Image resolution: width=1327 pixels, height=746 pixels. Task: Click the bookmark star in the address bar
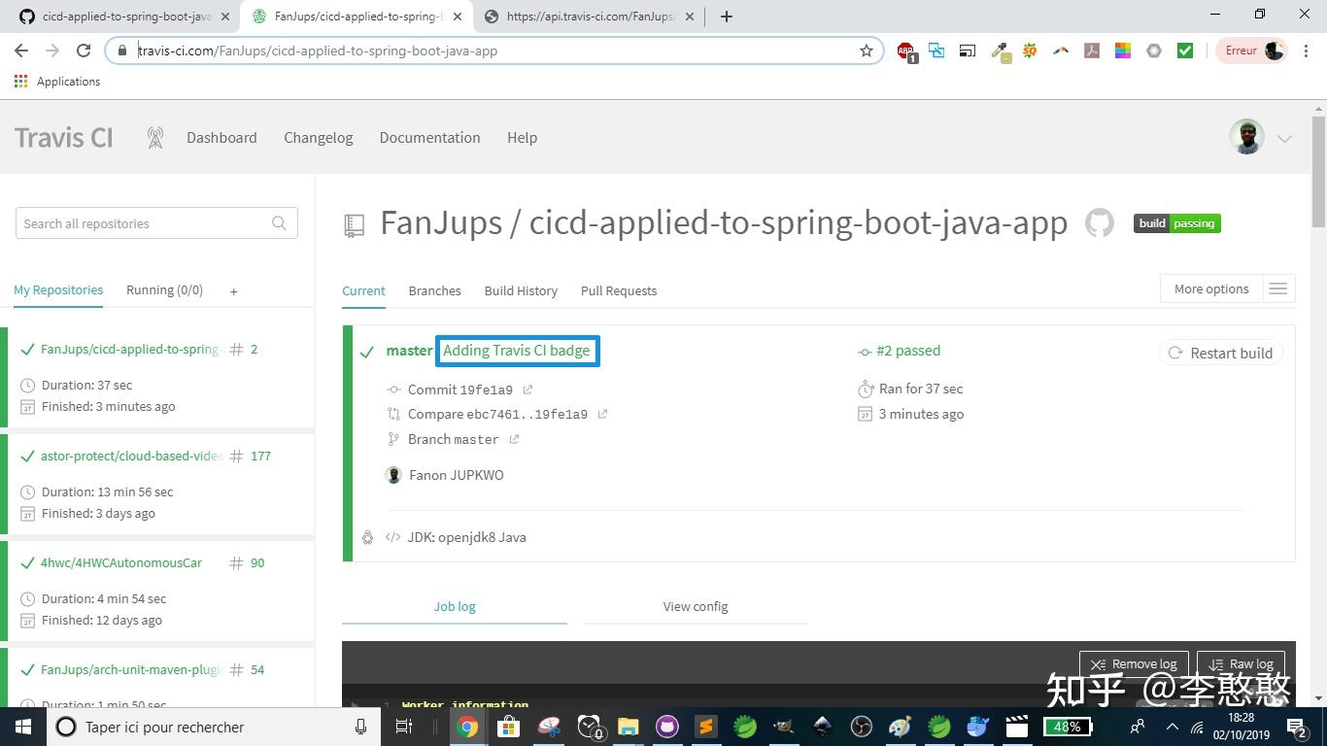coord(866,51)
